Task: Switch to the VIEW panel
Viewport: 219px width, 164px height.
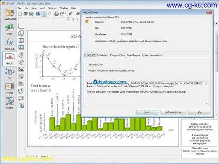Action: 10,29
